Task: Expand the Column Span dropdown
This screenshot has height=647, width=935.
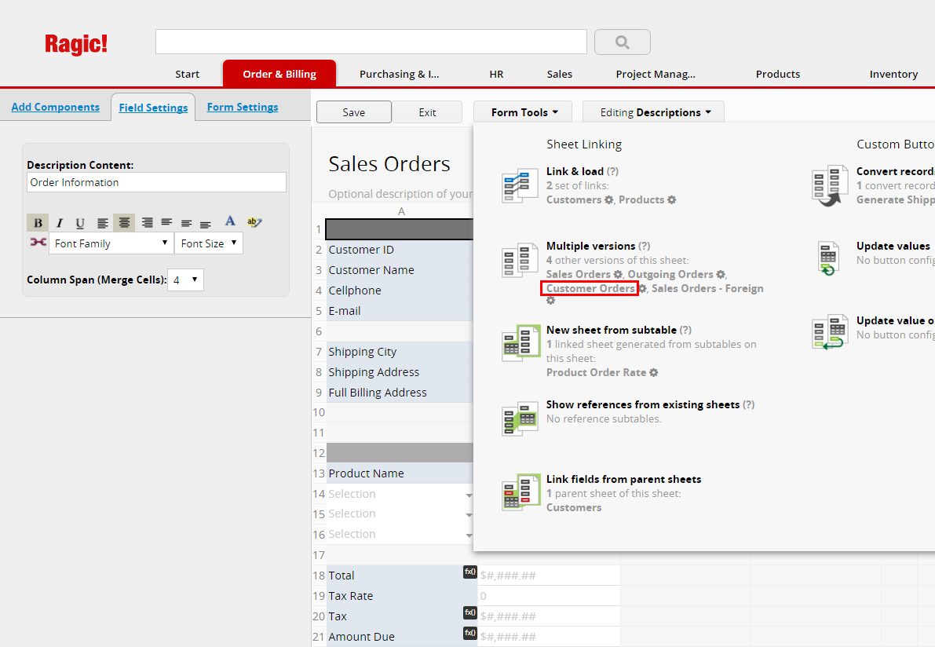Action: (x=187, y=280)
